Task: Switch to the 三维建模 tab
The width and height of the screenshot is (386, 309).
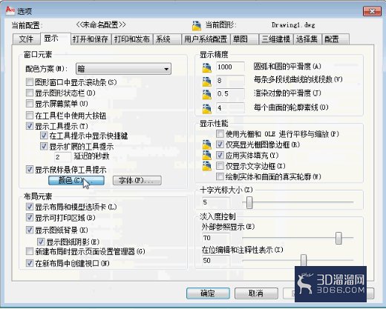Action: (276, 39)
